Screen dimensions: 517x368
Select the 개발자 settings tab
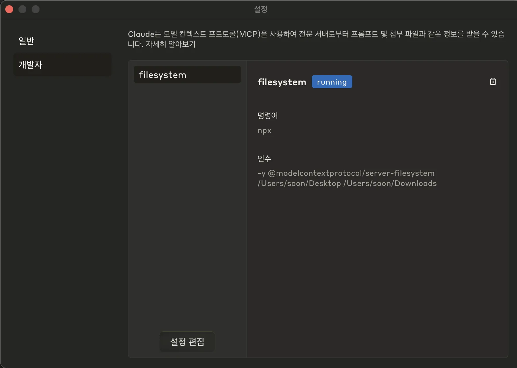tap(63, 65)
